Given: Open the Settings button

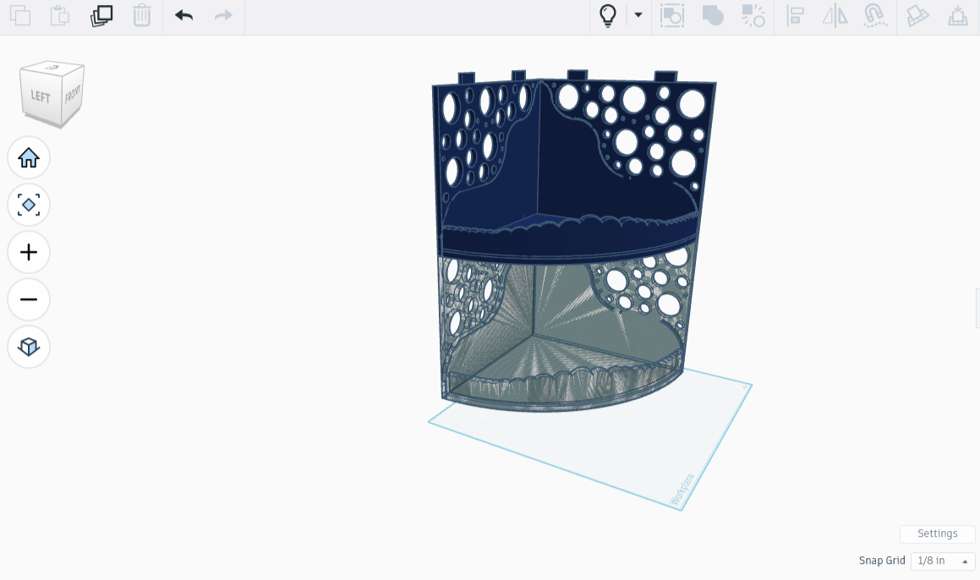Looking at the screenshot, I should 937,533.
